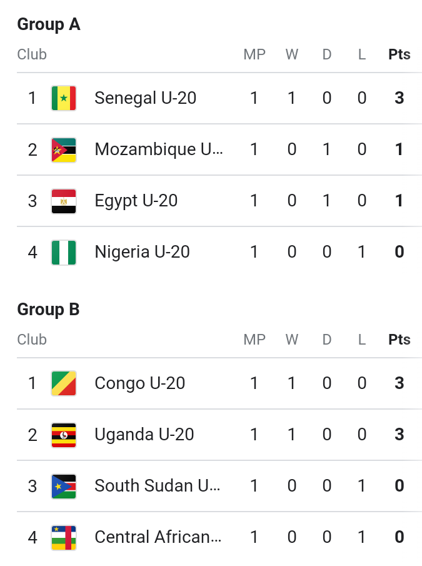Select the truncated Mozambique U... team name

pos(159,149)
